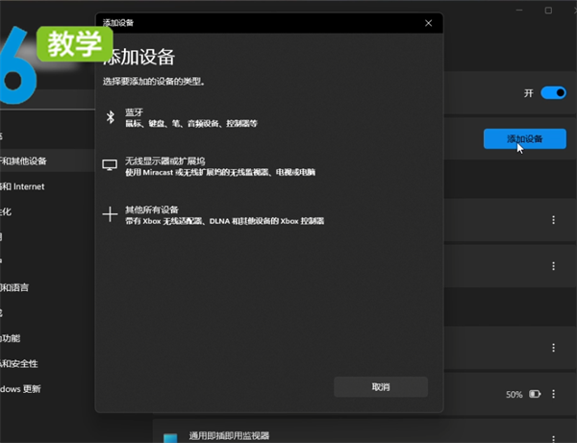Open the topmost device's three-dot menu

pyautogui.click(x=553, y=220)
